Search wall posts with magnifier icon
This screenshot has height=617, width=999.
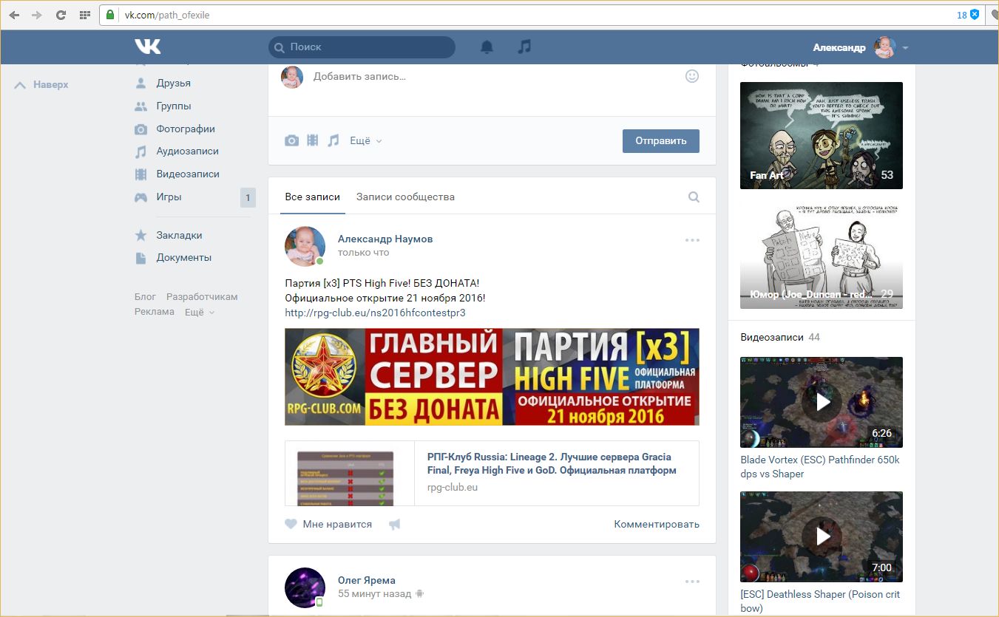[x=694, y=197]
